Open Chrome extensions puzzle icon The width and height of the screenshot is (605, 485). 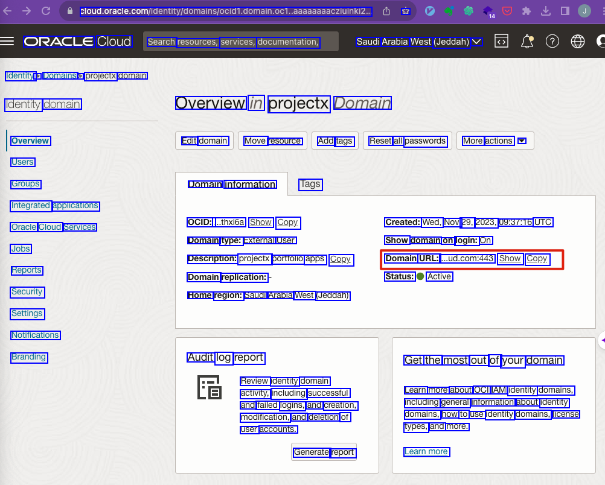(527, 11)
